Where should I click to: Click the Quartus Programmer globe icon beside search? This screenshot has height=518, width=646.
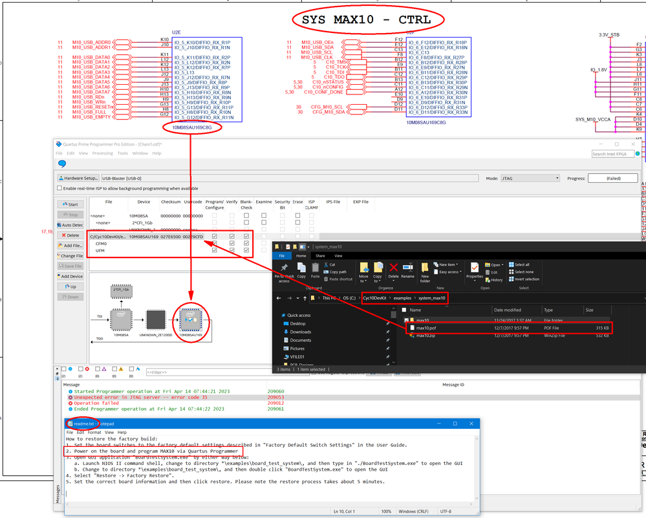click(638, 154)
